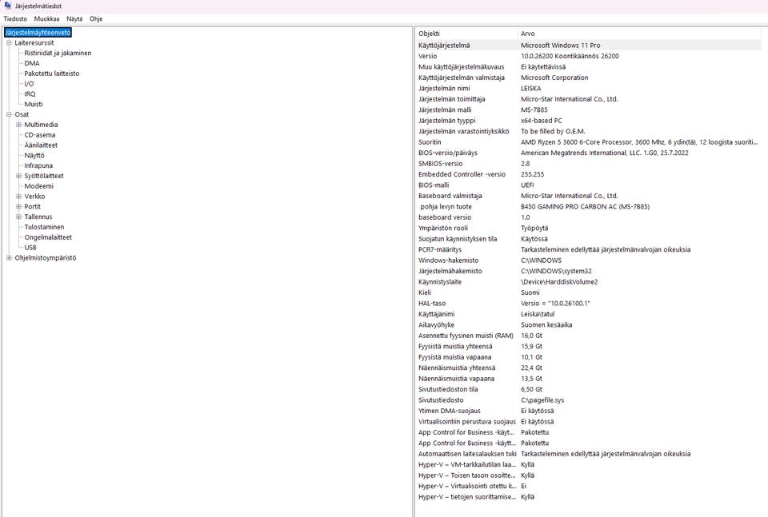
Task: Select the Näyttö tree item
Action: 34,156
